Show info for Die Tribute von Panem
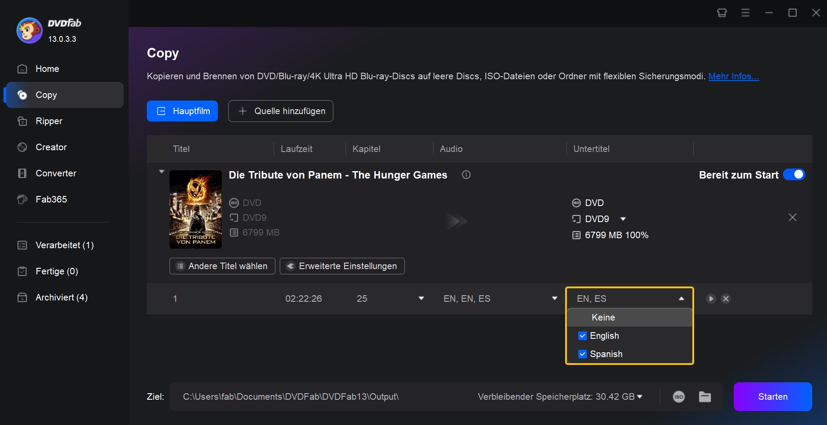The image size is (827, 425). 466,175
